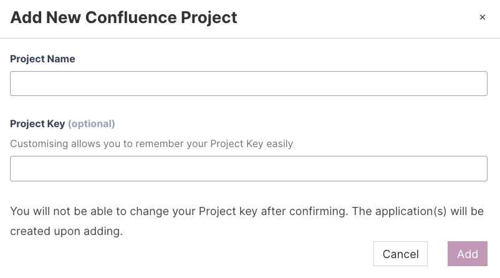Select the empty field under Customising hint
This screenshot has width=500, height=278.
tap(248, 168)
